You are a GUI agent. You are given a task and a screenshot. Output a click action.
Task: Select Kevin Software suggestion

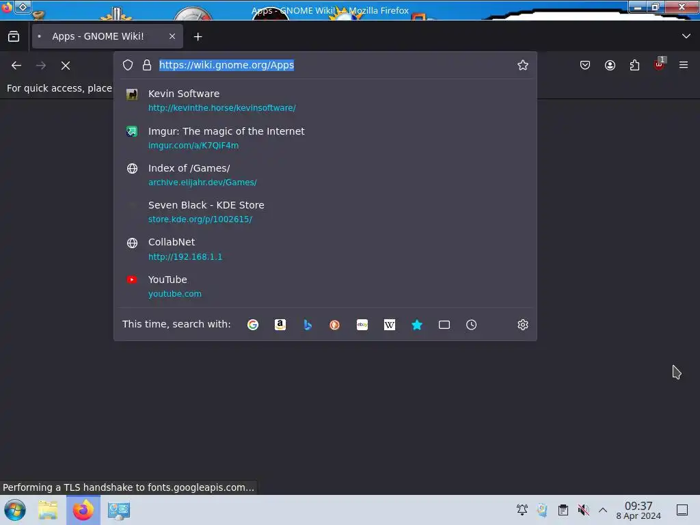pos(325,100)
